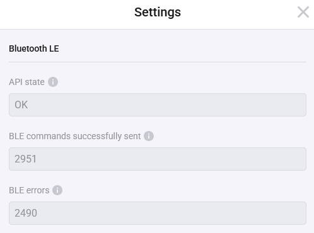This screenshot has height=233, width=314.
Task: Click the right end of the BLE errors field
Action: (294, 213)
